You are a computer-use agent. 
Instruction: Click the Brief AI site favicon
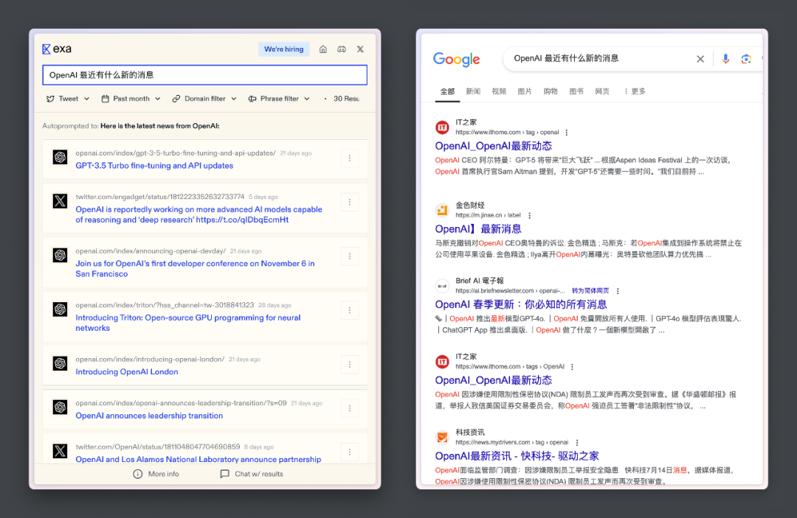[442, 286]
